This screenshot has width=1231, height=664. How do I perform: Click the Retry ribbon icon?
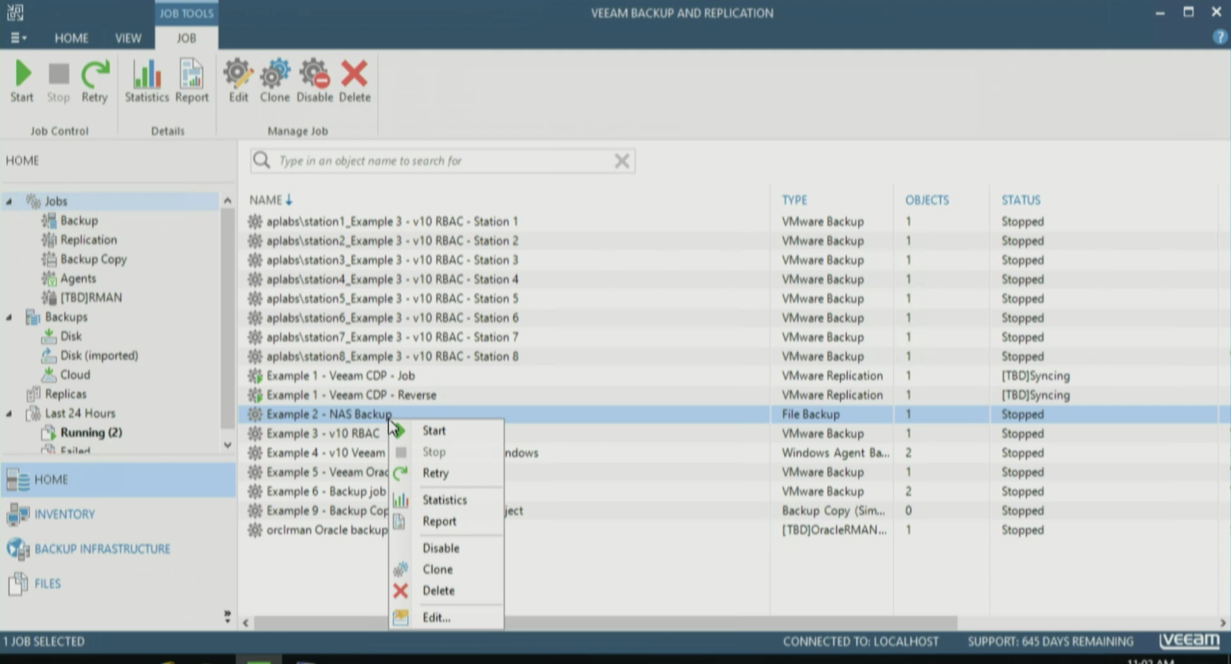tap(95, 81)
